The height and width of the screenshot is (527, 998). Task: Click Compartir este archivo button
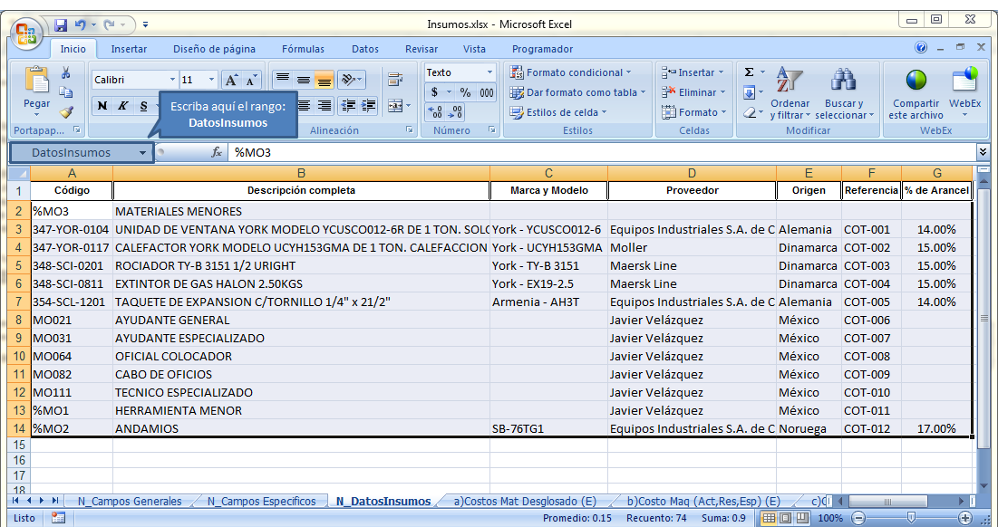click(916, 92)
